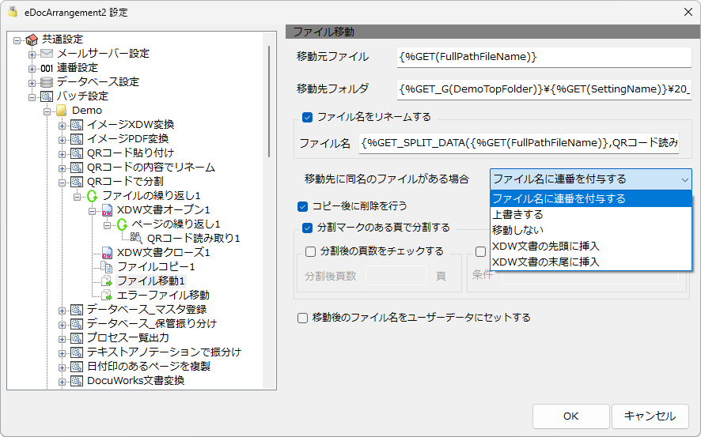The image size is (701, 437).
Task: Enable 分割後の頁数をチェックする checkbox
Action: click(x=310, y=252)
